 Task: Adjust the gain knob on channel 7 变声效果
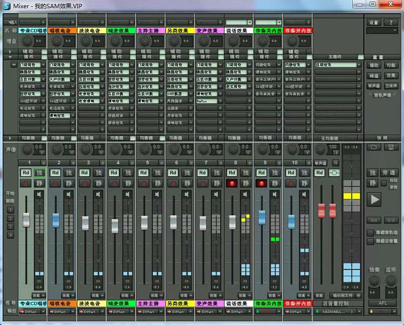click(x=203, y=41)
